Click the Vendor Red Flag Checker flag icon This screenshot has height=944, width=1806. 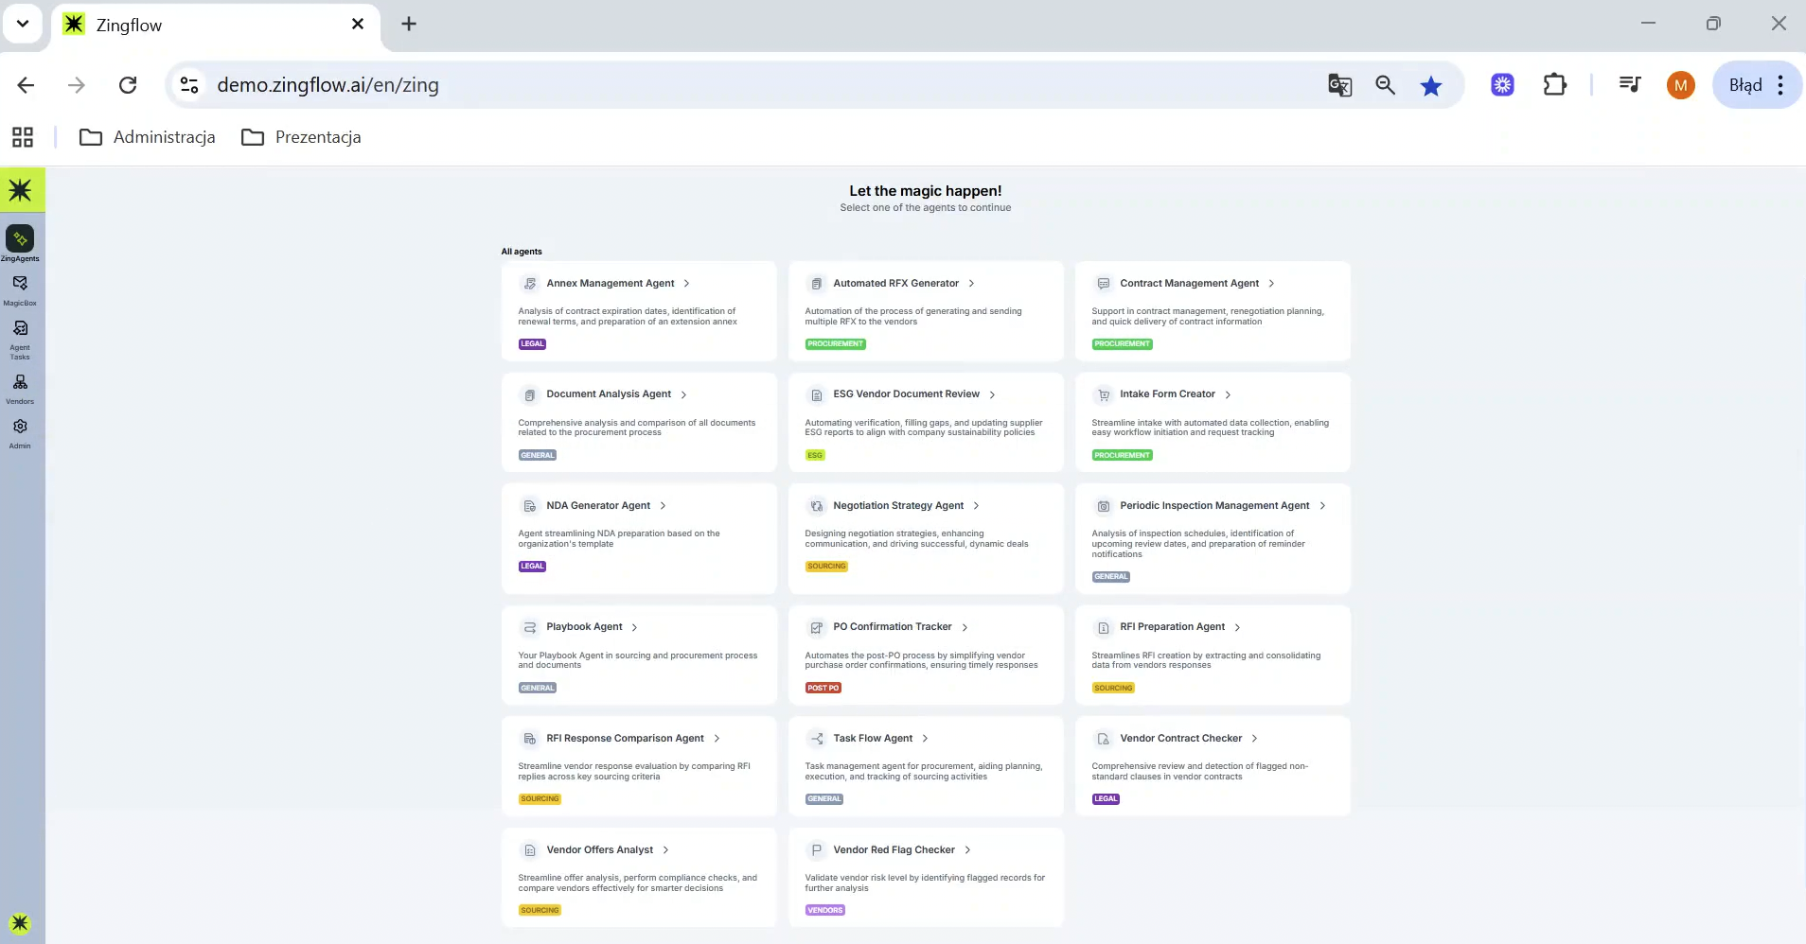(x=816, y=850)
